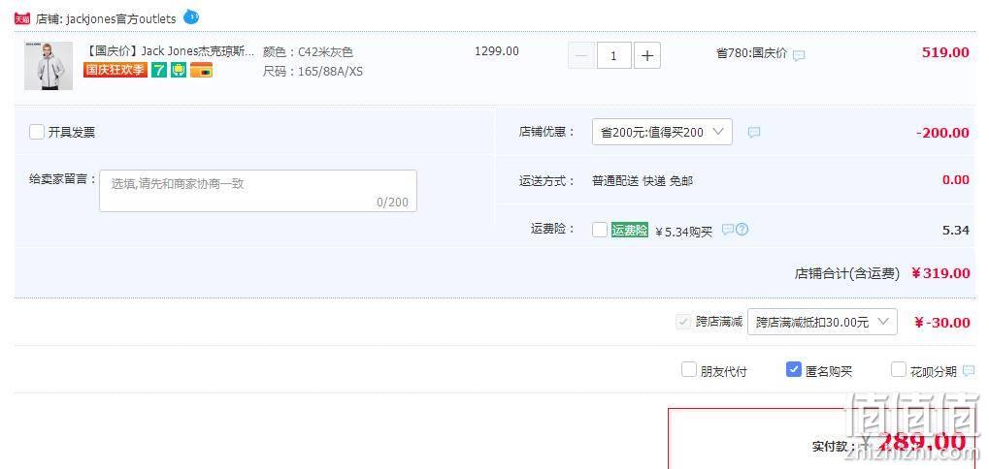Screen dimensions: 989x469
Task: Click the color text C42米灰色
Action: (325, 52)
